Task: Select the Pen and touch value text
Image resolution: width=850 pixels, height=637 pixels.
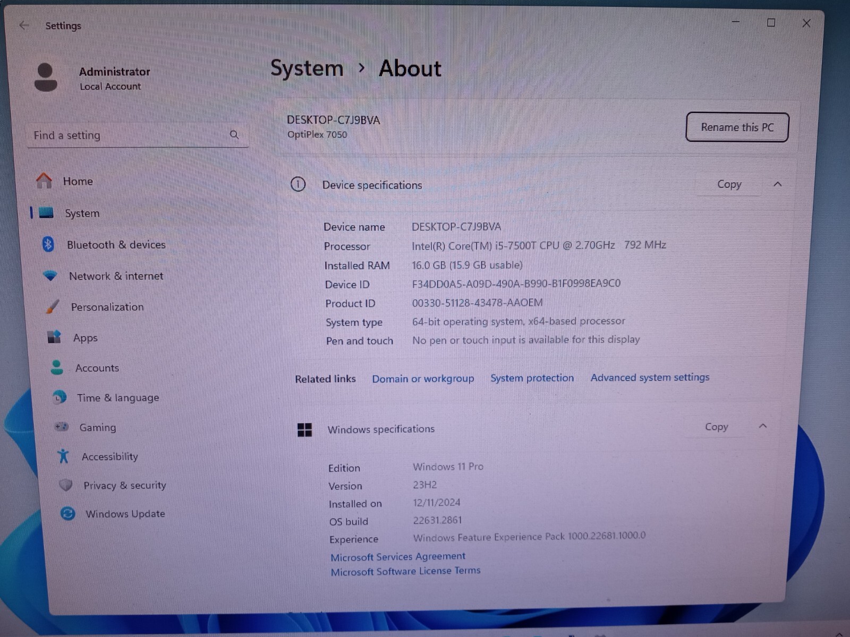Action: tap(526, 340)
